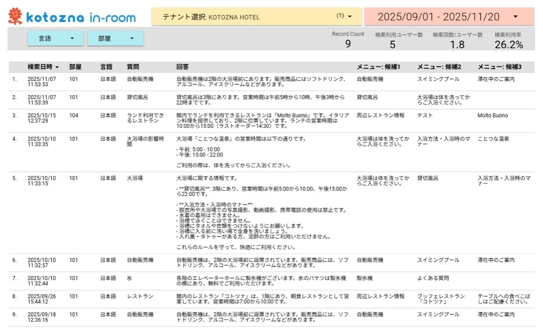543x336 pixels.
Task: Click the answer starting 各階のエレベーターホールに製氷機
Action: (261, 280)
